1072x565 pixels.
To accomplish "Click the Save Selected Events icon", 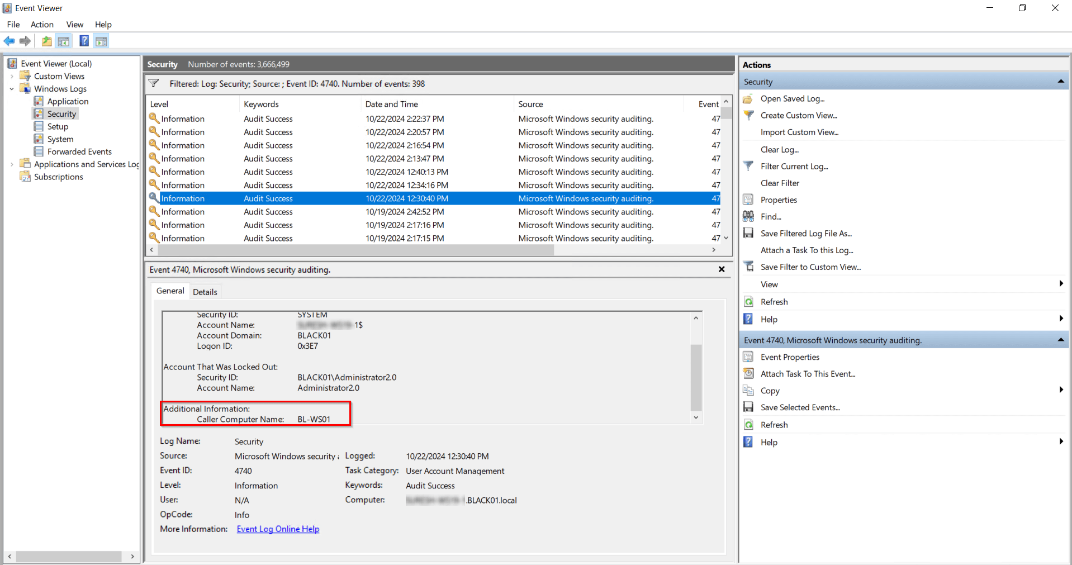I will [x=748, y=407].
